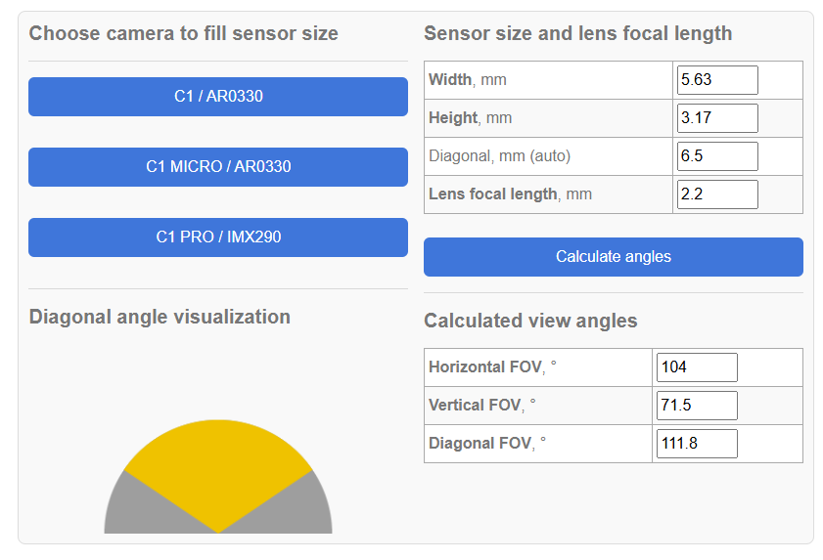The image size is (823, 560).
Task: Focus the sensor Height input field
Action: 717,118
